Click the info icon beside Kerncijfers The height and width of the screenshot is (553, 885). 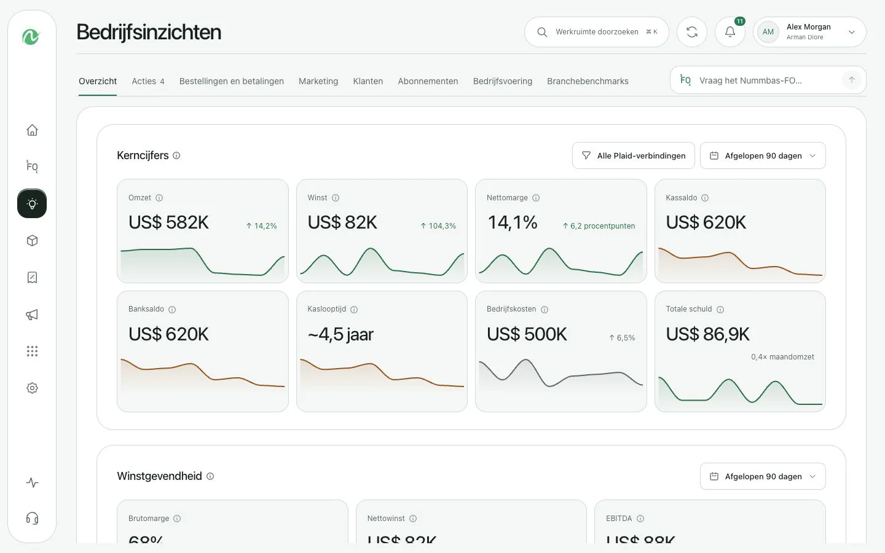coord(176,155)
